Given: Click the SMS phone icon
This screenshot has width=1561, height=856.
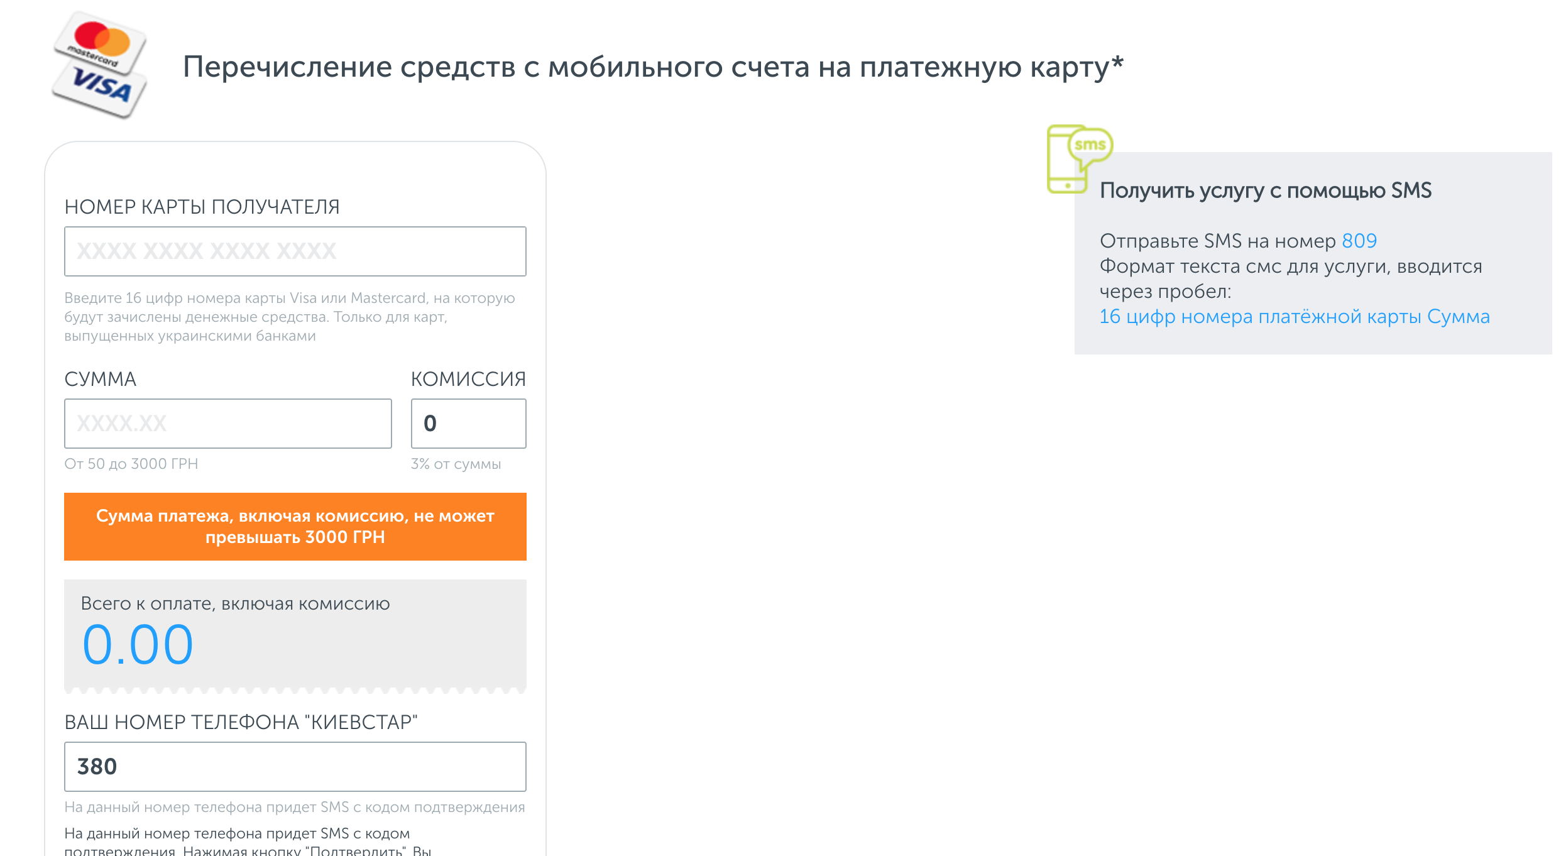Looking at the screenshot, I should click(x=1079, y=159).
